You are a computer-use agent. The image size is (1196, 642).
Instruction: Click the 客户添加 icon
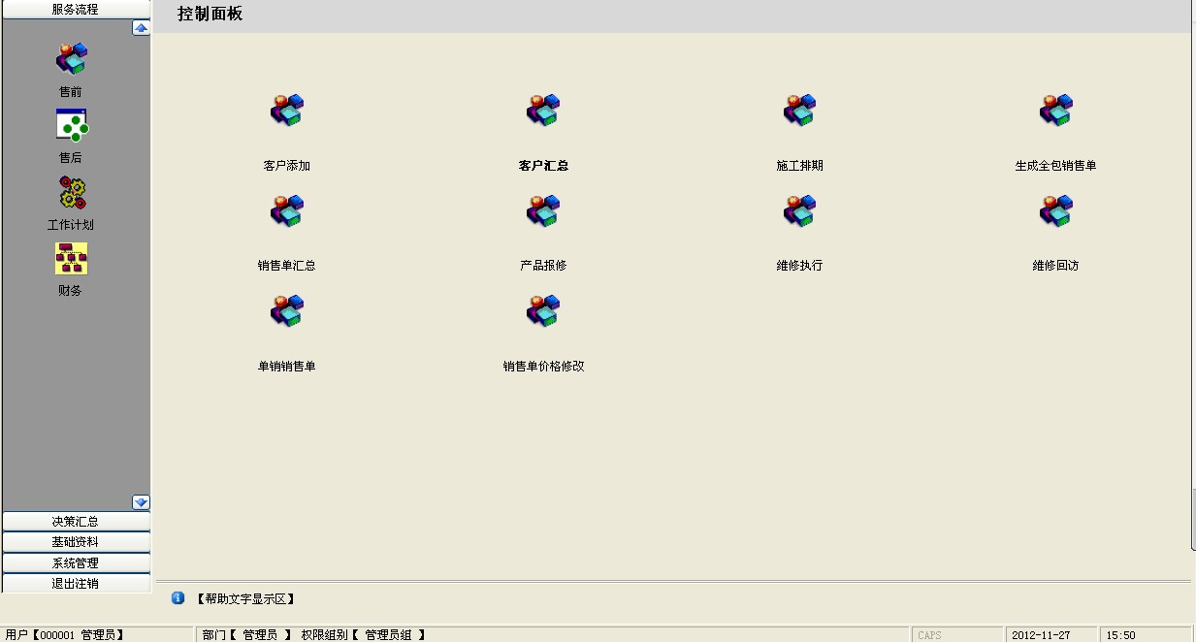point(287,110)
